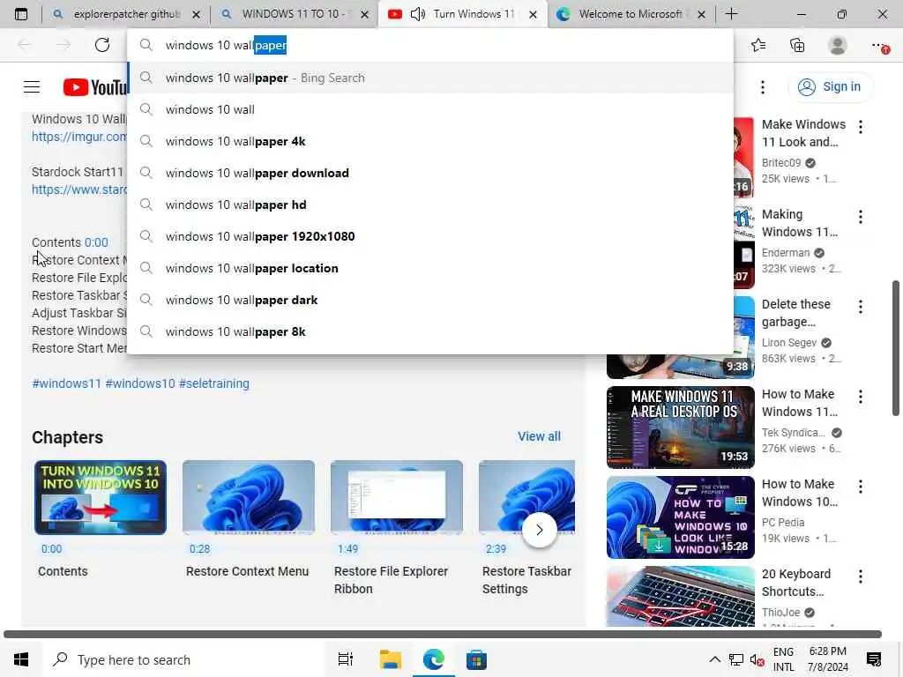Open muted volume tray icon
Image resolution: width=903 pixels, height=677 pixels.
(757, 659)
